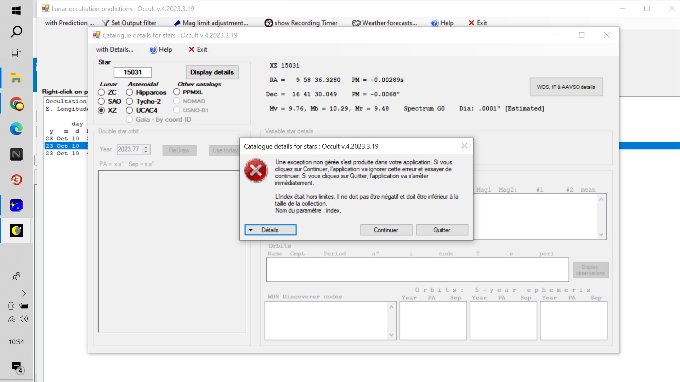The image size is (680, 382).
Task: Click the Occult moon icon in taskbar
Action: [16, 231]
